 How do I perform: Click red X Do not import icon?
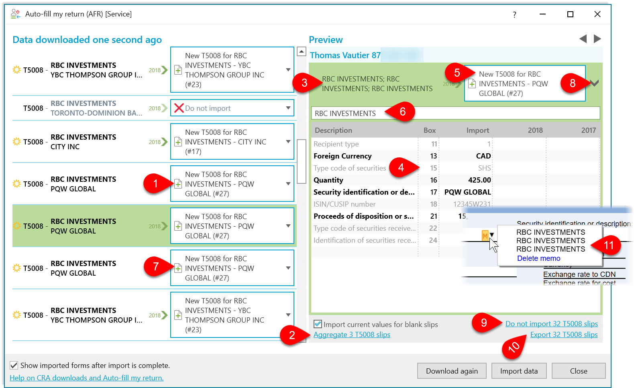(x=179, y=108)
